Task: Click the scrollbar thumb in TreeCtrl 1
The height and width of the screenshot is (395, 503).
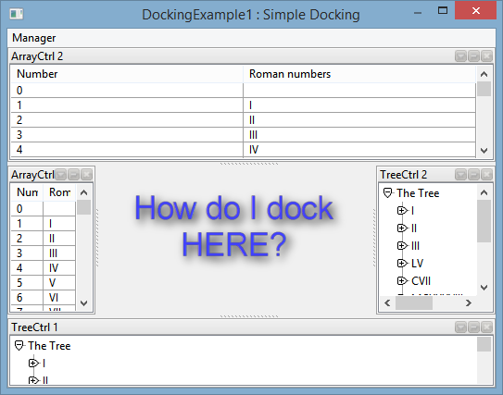Action: tap(484, 344)
